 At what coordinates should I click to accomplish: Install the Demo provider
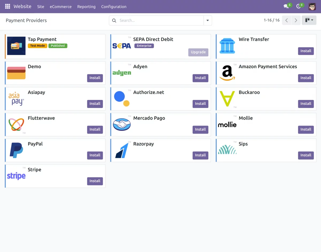pos(95,78)
